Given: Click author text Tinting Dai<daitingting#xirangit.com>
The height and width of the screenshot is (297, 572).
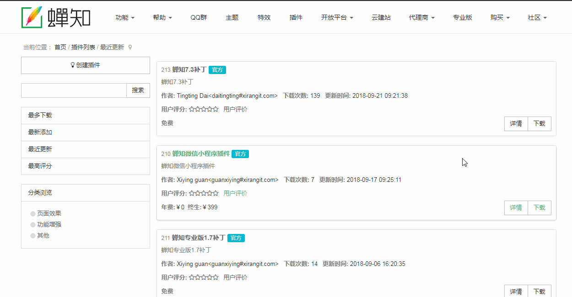Looking at the screenshot, I should [227, 95].
